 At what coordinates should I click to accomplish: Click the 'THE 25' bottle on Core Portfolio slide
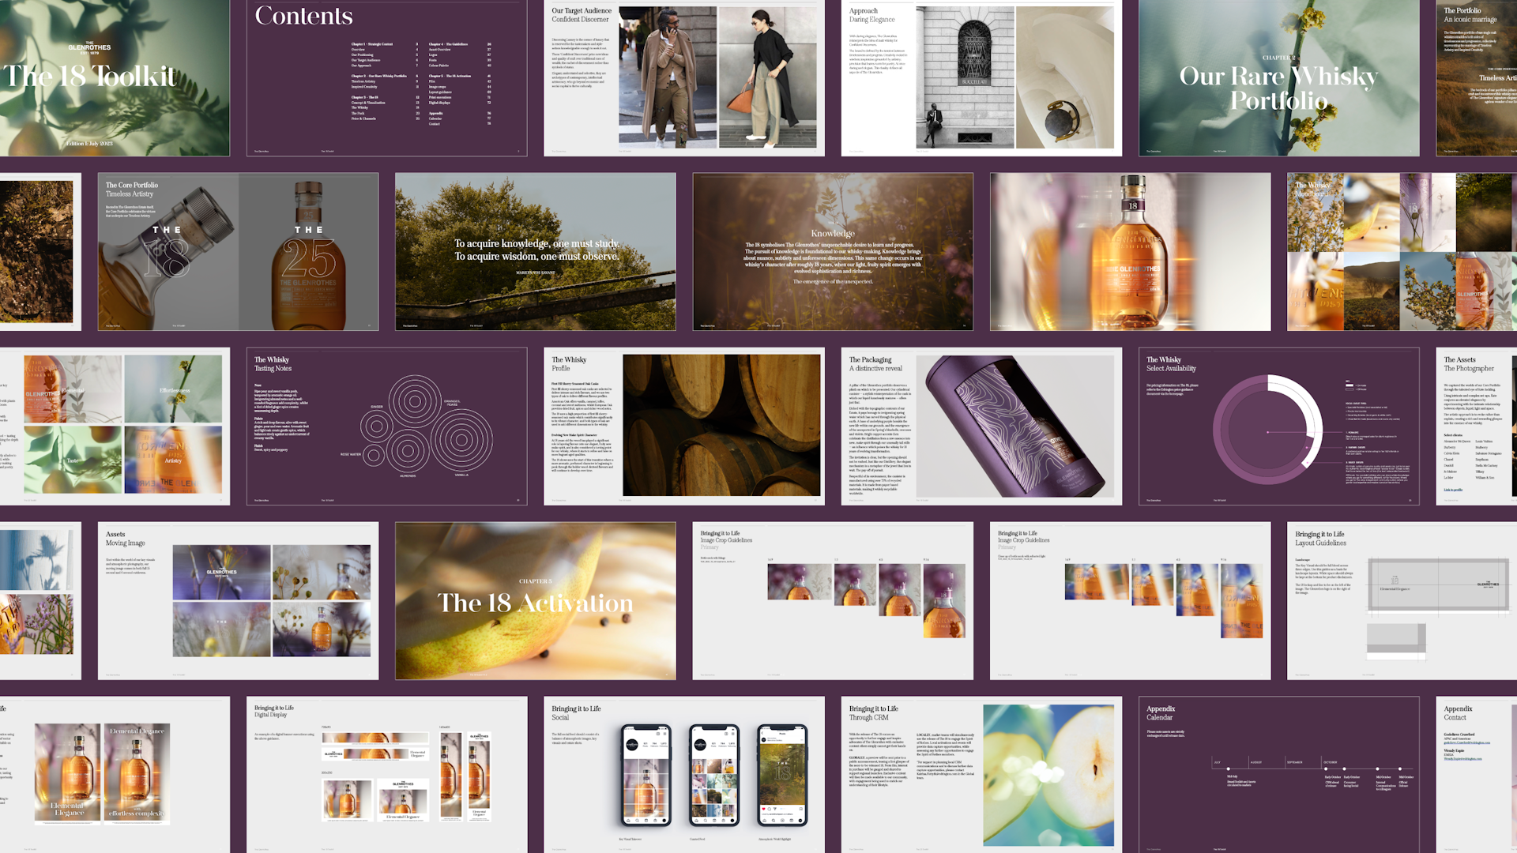[309, 257]
